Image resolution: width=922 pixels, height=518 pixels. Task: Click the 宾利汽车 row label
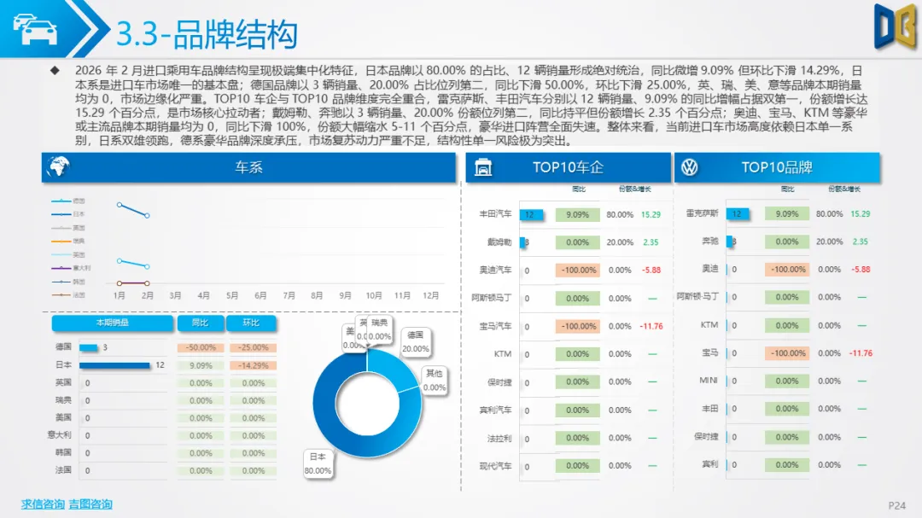(495, 410)
